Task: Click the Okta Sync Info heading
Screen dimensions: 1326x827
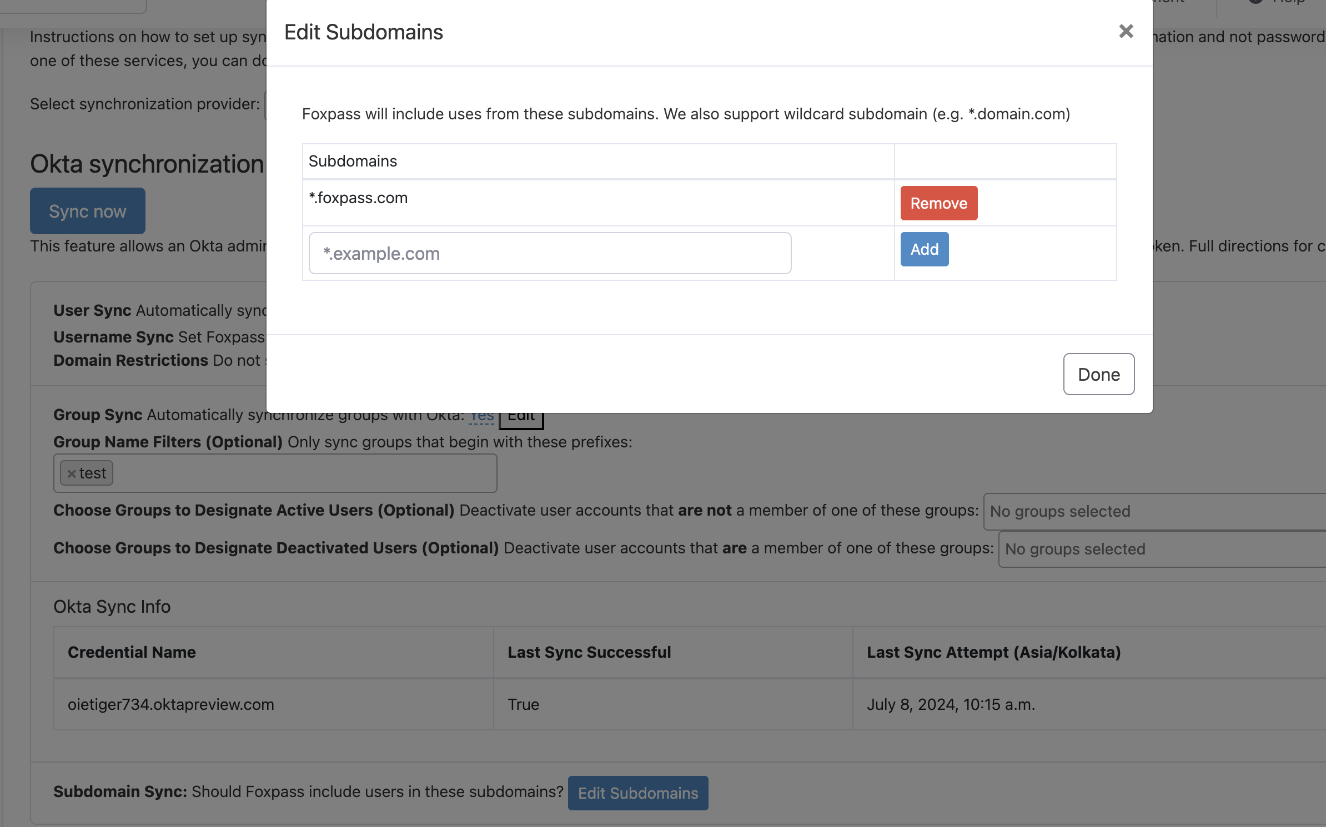Action: [112, 606]
